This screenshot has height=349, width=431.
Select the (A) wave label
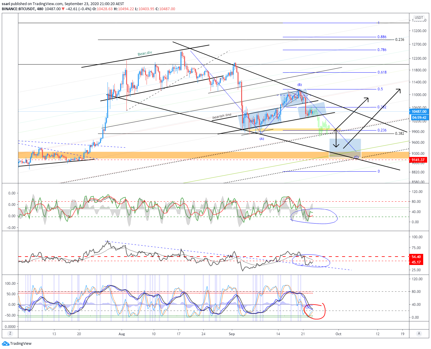tap(262, 139)
